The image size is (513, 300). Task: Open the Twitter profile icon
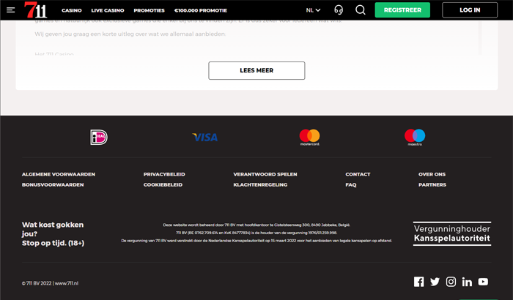click(x=435, y=282)
